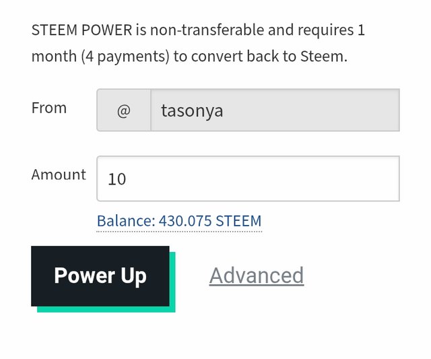Click the words 'non-transferable' in description

pos(207,30)
